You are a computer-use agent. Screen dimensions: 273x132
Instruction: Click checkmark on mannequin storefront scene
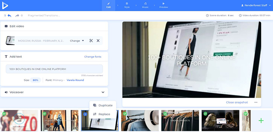click(x=44, y=114)
